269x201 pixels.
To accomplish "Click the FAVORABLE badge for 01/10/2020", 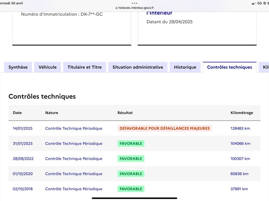I will point(131,174).
